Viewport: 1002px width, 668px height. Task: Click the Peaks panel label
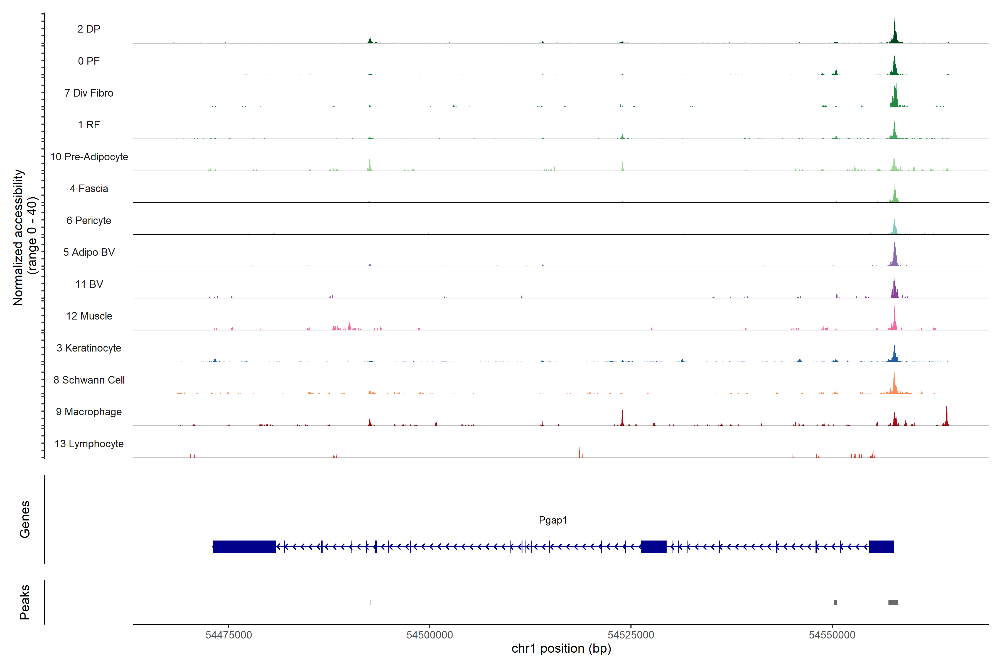(25, 602)
